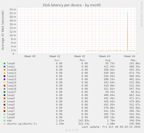The width and height of the screenshot is (144, 133).
Task: Click the Week 42 axis label
Action: [x=80, y=56]
